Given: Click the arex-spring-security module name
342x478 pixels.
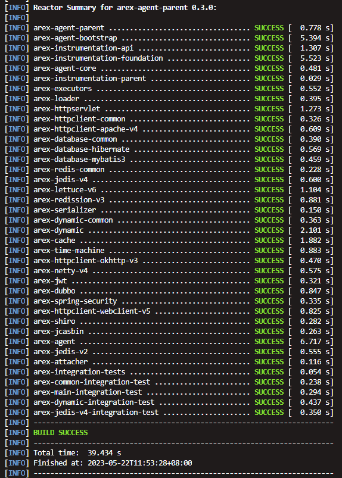Looking at the screenshot, I should [75, 301].
